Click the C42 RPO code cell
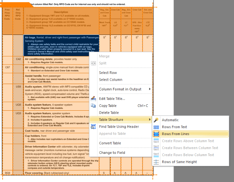This screenshot has height=182, width=234. coord(18,59)
